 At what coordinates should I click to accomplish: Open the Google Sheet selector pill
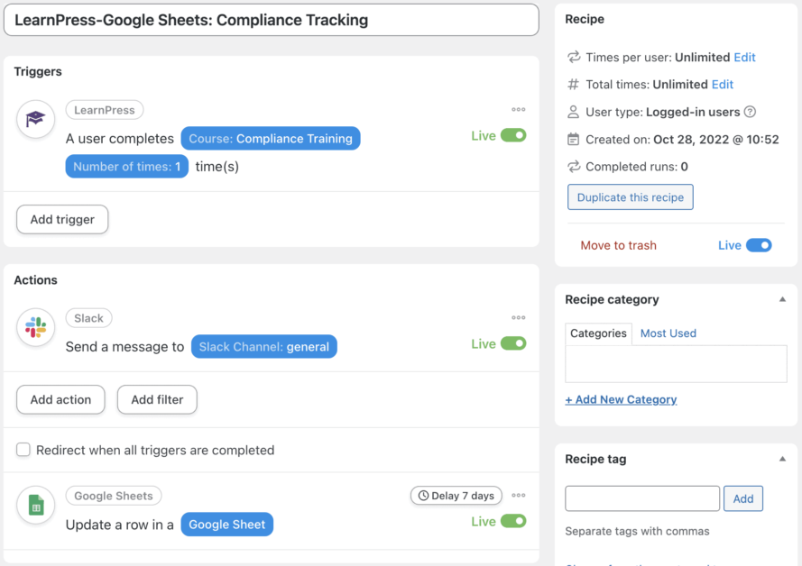tap(227, 525)
